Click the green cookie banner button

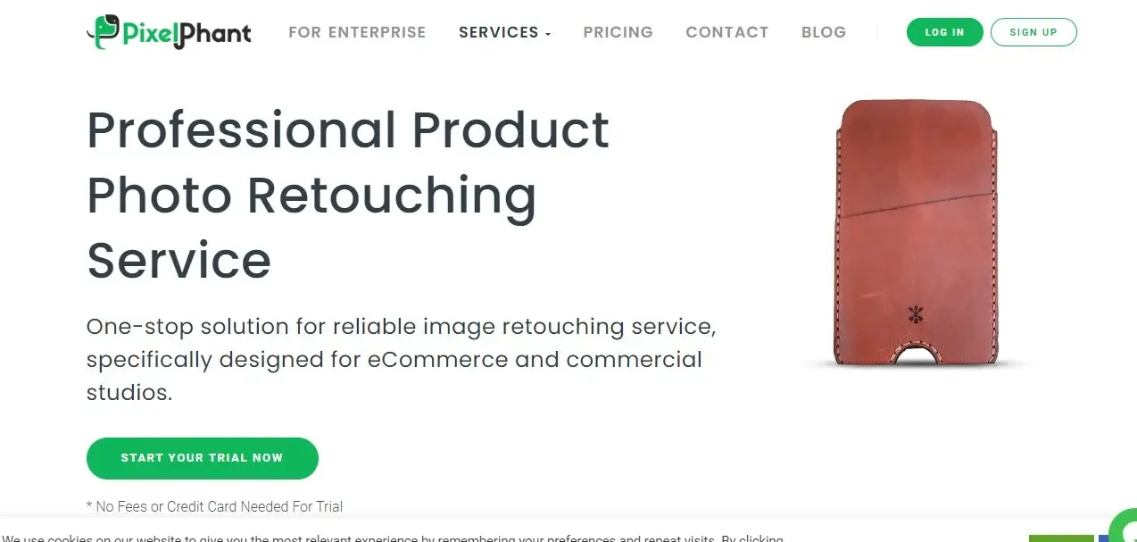1061,538
